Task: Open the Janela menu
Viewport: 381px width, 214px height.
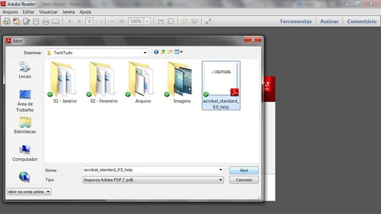Action: click(x=69, y=12)
